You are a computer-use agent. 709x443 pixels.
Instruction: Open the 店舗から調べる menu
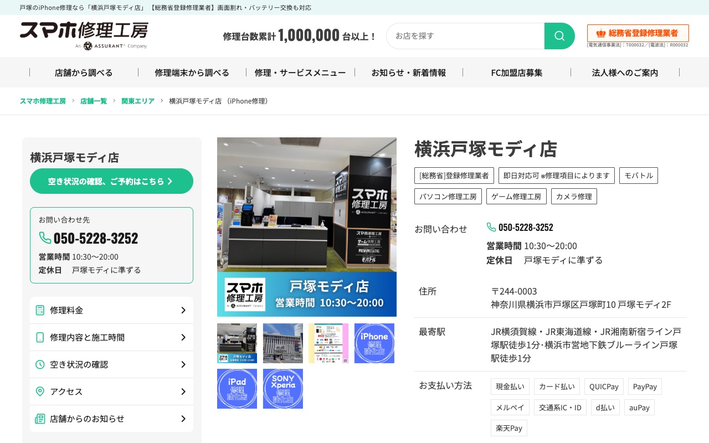(84, 73)
